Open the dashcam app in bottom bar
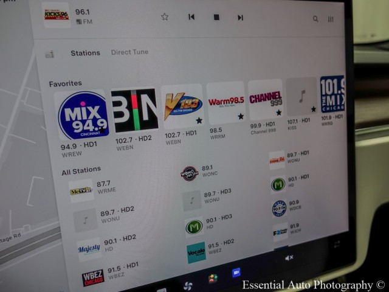The height and width of the screenshot is (292, 389). pyautogui.click(x=236, y=273)
